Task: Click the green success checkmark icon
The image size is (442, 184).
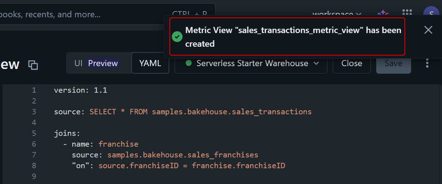Action: (177, 37)
